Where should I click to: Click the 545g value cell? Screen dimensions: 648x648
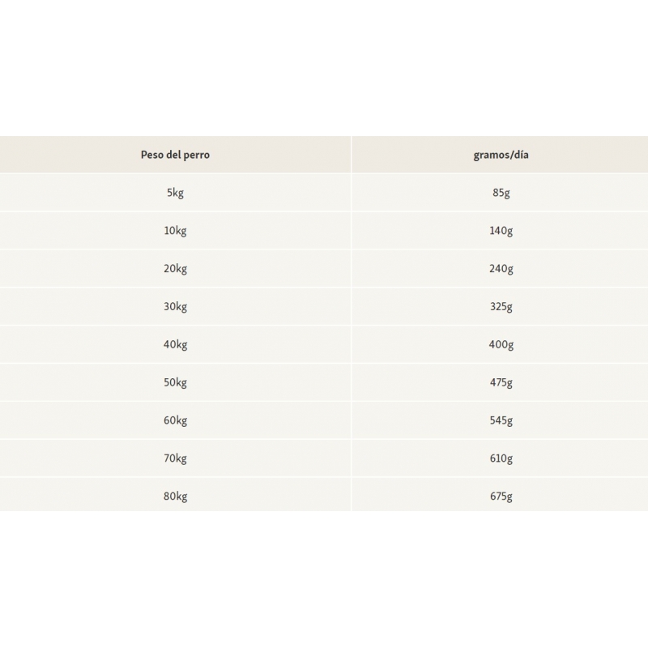pos(501,421)
